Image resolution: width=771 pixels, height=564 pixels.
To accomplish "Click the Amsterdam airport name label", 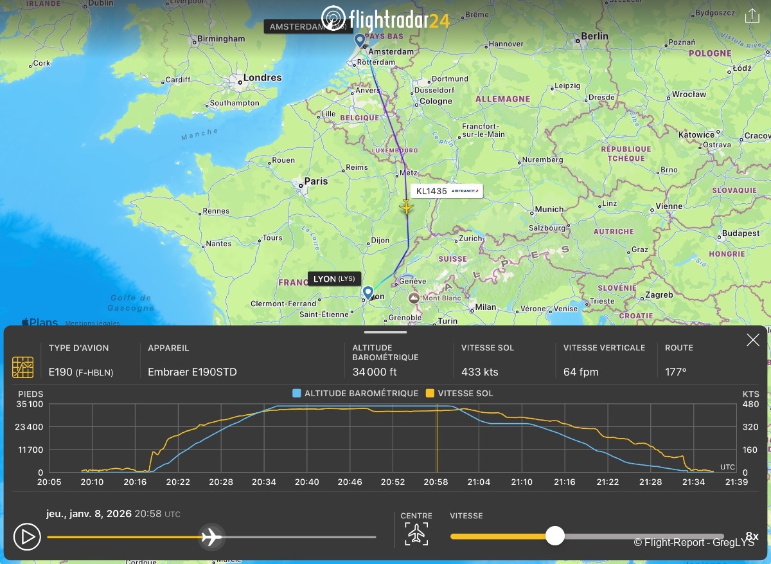I will (307, 26).
